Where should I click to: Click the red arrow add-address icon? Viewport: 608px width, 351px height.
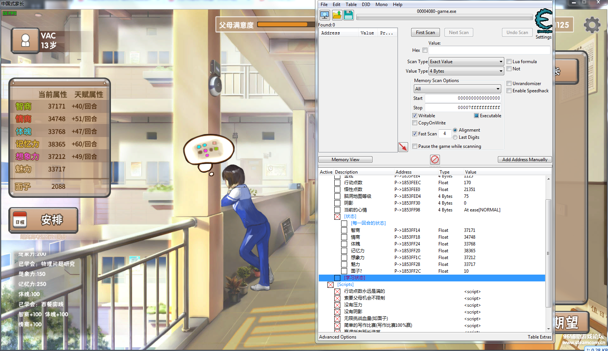(x=403, y=147)
